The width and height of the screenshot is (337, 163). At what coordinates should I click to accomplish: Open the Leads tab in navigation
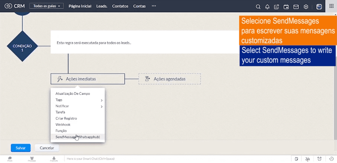click(x=102, y=6)
